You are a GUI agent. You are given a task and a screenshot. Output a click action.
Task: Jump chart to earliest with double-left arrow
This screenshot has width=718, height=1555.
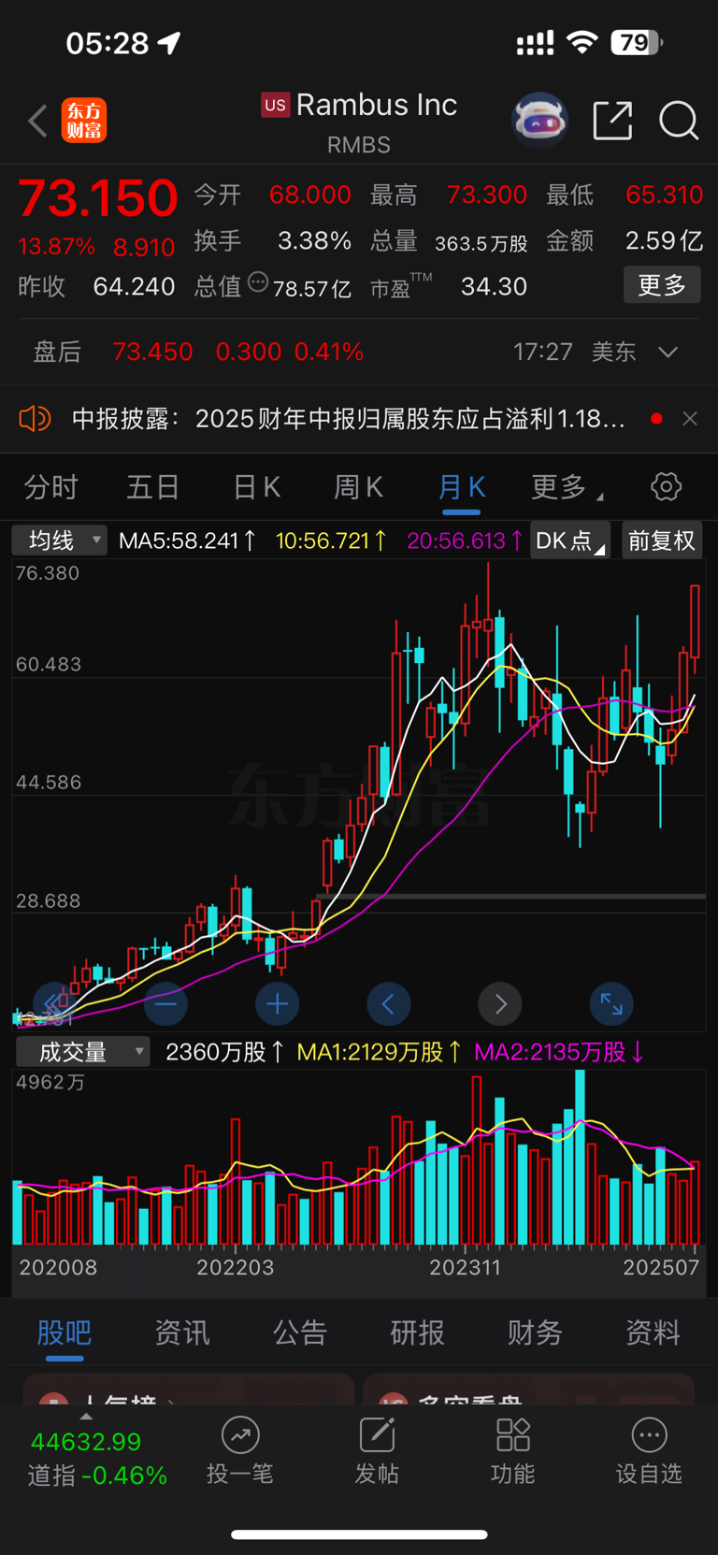(54, 1004)
